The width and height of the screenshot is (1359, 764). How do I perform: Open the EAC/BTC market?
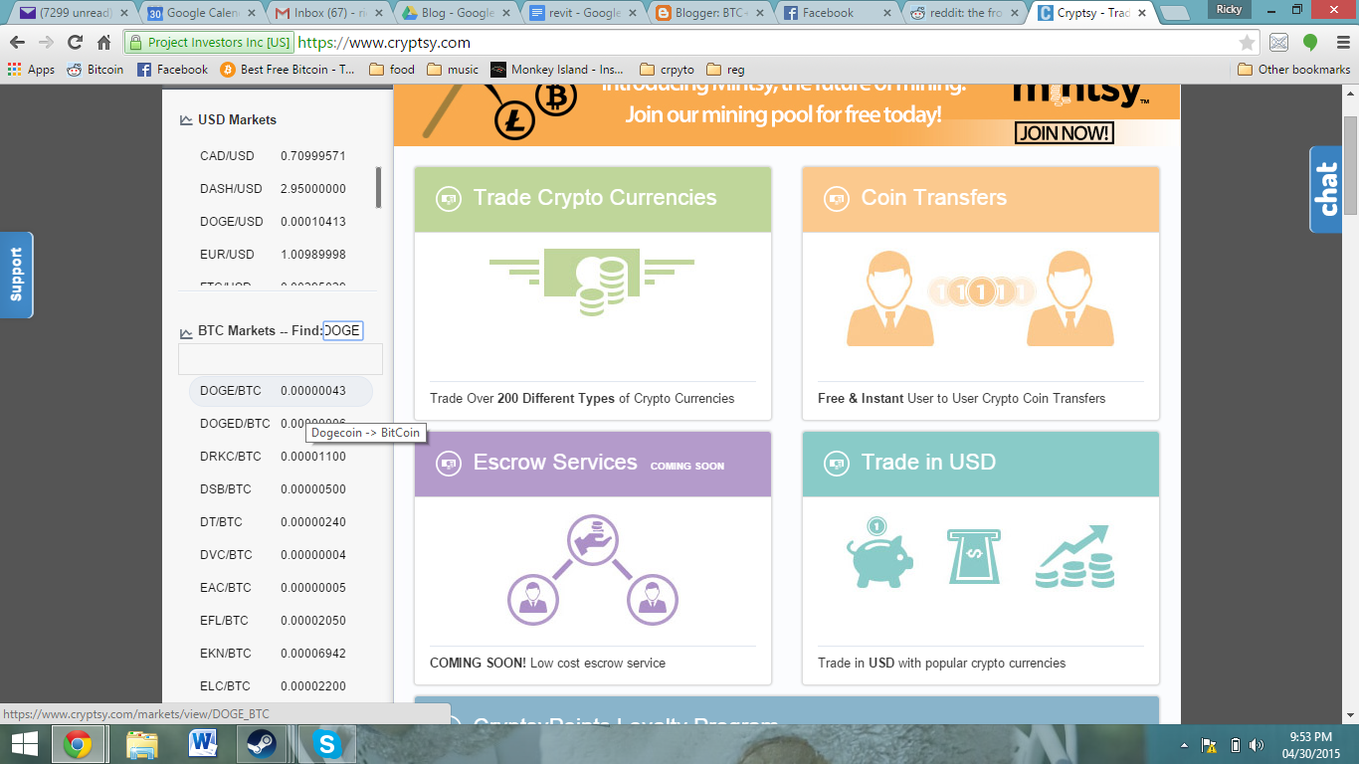click(281, 588)
